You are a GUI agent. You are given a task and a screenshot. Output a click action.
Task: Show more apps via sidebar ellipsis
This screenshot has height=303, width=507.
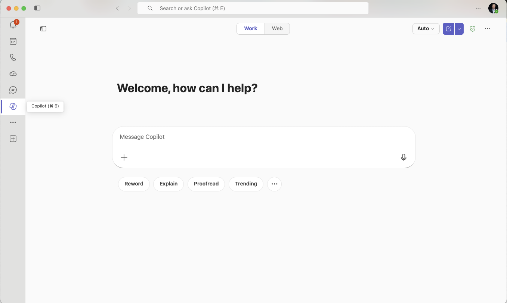coord(13,122)
